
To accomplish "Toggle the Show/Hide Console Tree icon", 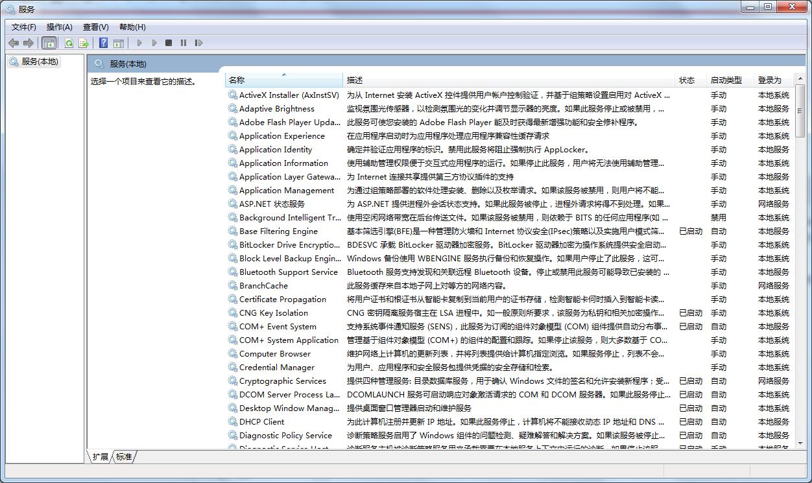I will point(49,43).
